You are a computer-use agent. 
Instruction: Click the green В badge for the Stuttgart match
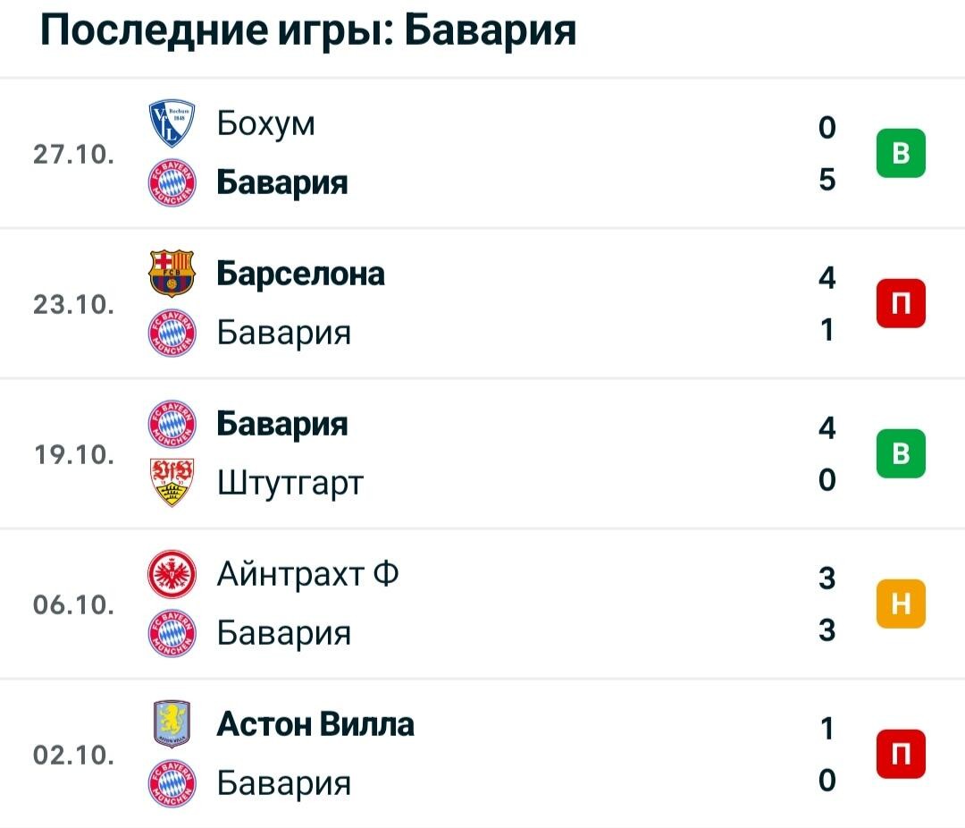click(x=901, y=453)
